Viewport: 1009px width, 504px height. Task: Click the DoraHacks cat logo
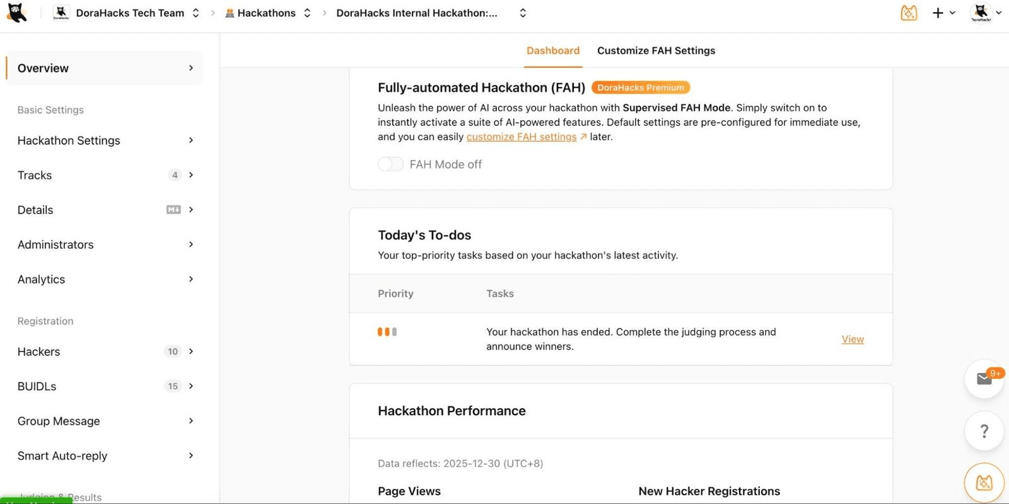tap(16, 13)
